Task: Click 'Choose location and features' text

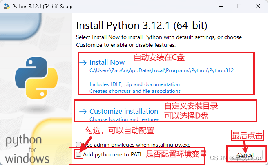Action: click(x=125, y=119)
